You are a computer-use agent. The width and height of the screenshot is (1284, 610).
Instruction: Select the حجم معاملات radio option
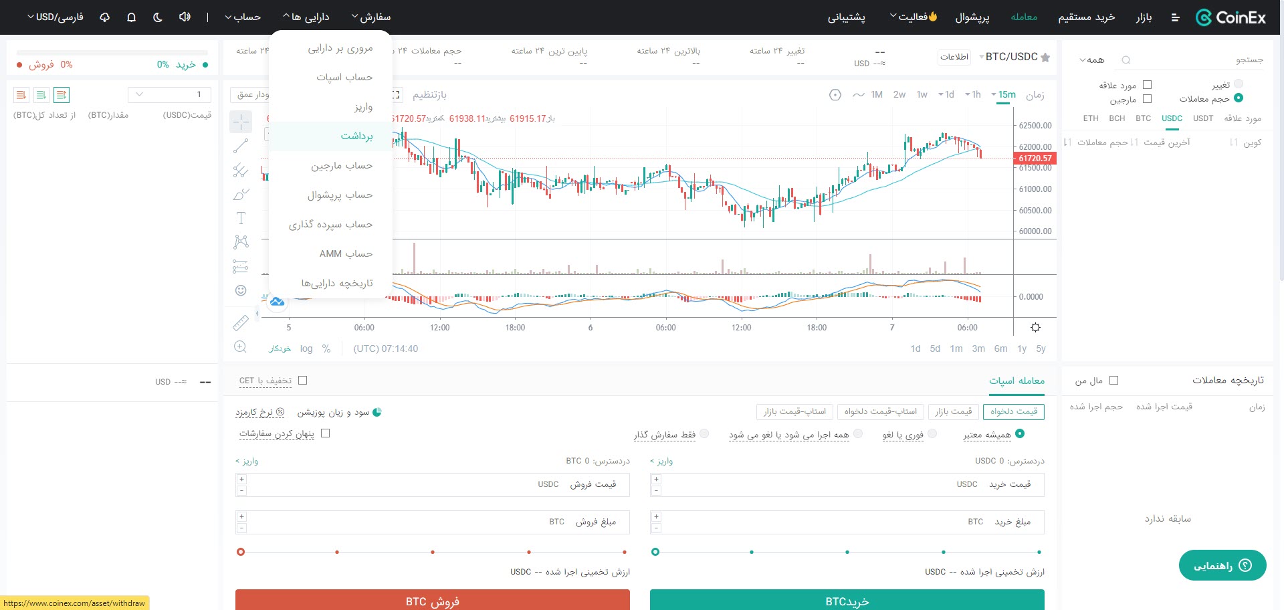coord(1239,98)
